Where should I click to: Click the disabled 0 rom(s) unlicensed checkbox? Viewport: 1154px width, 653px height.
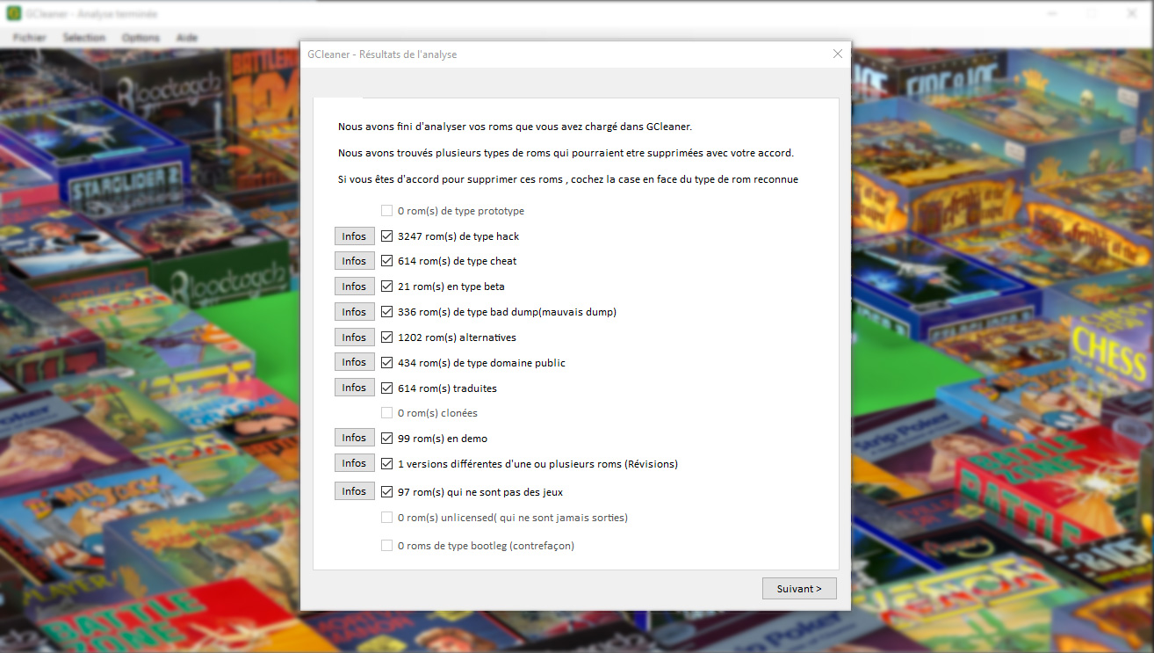tap(386, 518)
